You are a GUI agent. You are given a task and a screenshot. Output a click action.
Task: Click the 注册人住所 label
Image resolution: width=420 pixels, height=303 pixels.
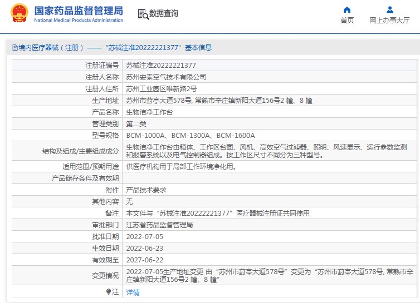[102, 89]
